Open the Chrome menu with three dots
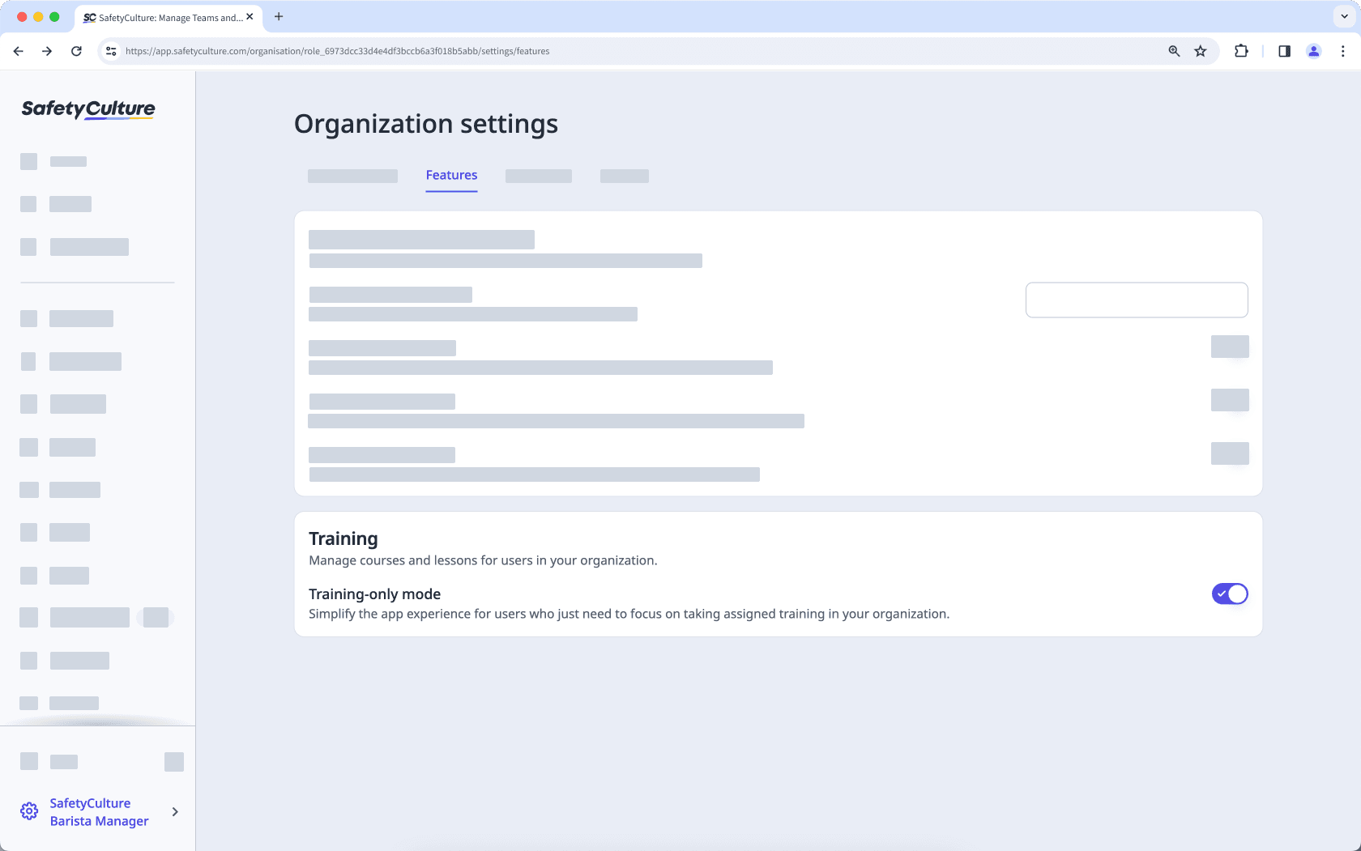1361x851 pixels. pos(1343,50)
